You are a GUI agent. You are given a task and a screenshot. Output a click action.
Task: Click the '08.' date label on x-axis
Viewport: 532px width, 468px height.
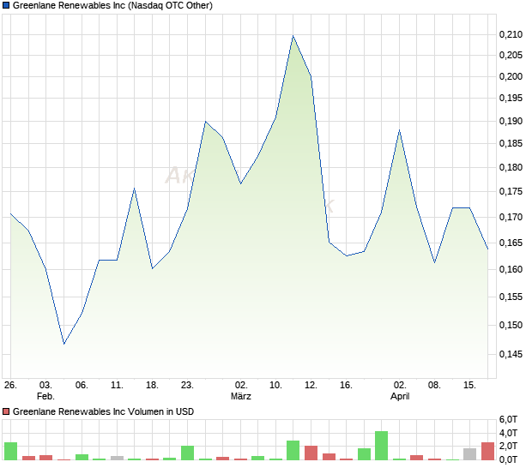pyautogui.click(x=434, y=385)
